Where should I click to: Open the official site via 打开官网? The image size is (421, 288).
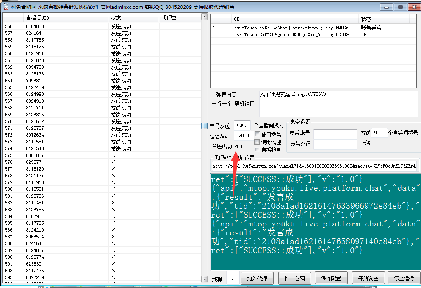click(x=294, y=278)
